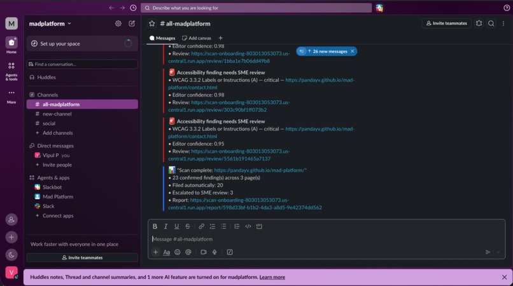Viewport: 513px width, 286px height.
Task: Dismiss the new messages pill
Action: tap(353, 51)
